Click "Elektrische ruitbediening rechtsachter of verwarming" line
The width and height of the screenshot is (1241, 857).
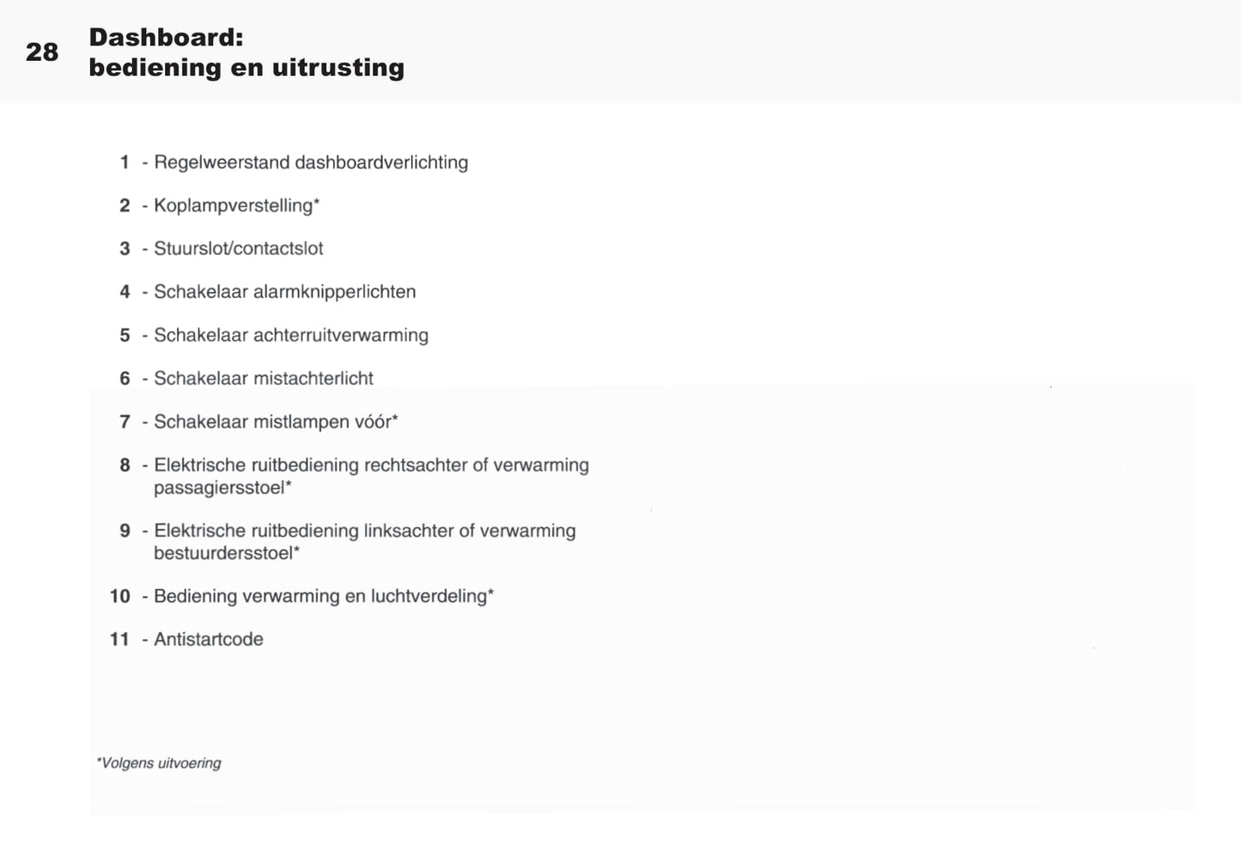coord(371,465)
